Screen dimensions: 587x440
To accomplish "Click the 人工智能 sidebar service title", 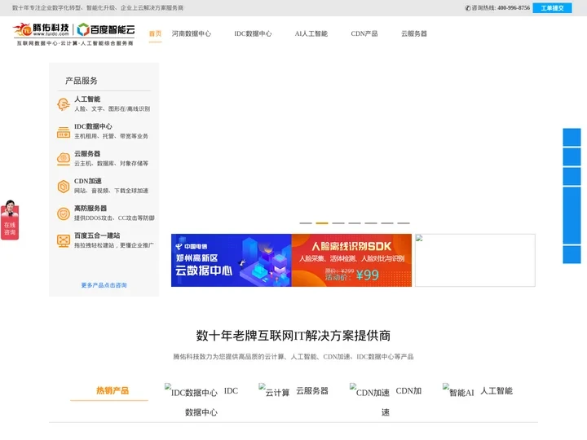I will coord(87,99).
